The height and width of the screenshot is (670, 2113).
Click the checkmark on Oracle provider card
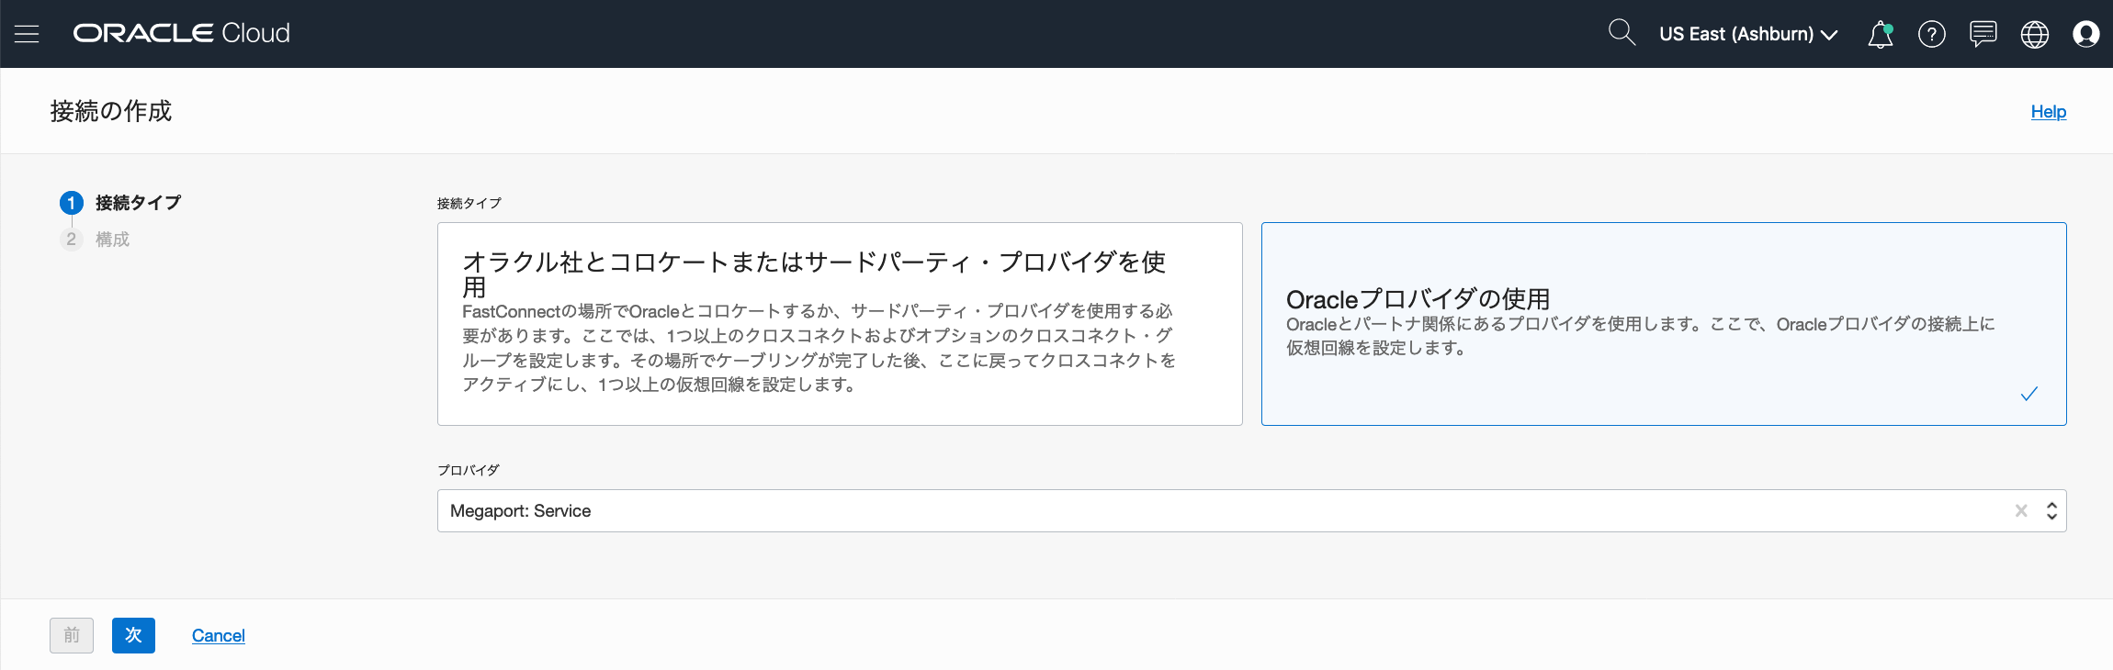click(2029, 394)
